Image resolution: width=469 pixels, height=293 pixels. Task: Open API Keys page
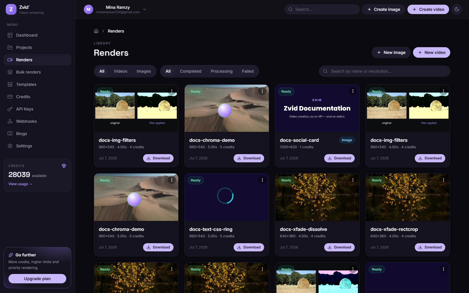[x=37, y=109]
